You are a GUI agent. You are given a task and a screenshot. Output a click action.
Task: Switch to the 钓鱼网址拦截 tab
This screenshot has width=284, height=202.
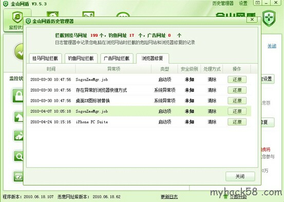coord(81,58)
